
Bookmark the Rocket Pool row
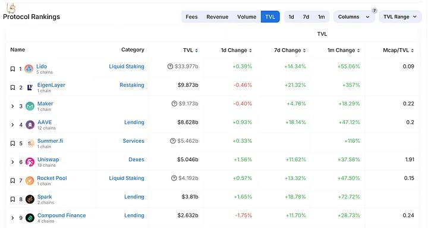(12, 180)
